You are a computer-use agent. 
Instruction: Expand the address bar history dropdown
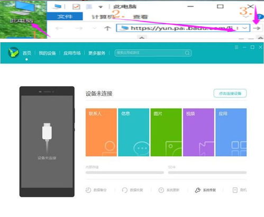coord(244,28)
